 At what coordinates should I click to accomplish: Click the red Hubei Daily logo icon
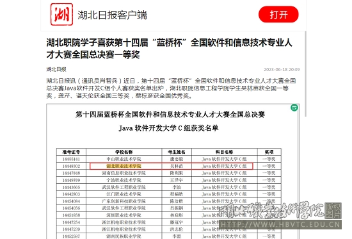coord(61,14)
